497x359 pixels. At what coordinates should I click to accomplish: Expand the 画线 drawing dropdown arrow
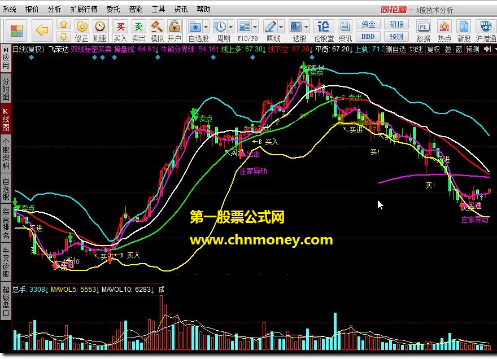click(x=281, y=27)
